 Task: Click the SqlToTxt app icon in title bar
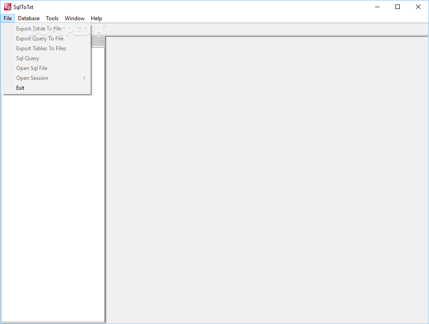click(x=7, y=7)
